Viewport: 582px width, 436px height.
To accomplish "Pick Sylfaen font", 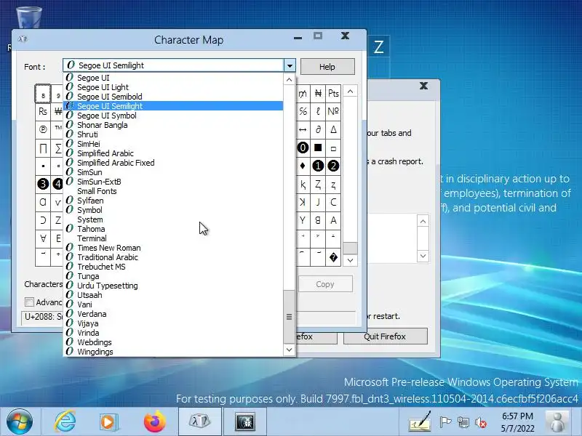I will [x=173, y=201].
